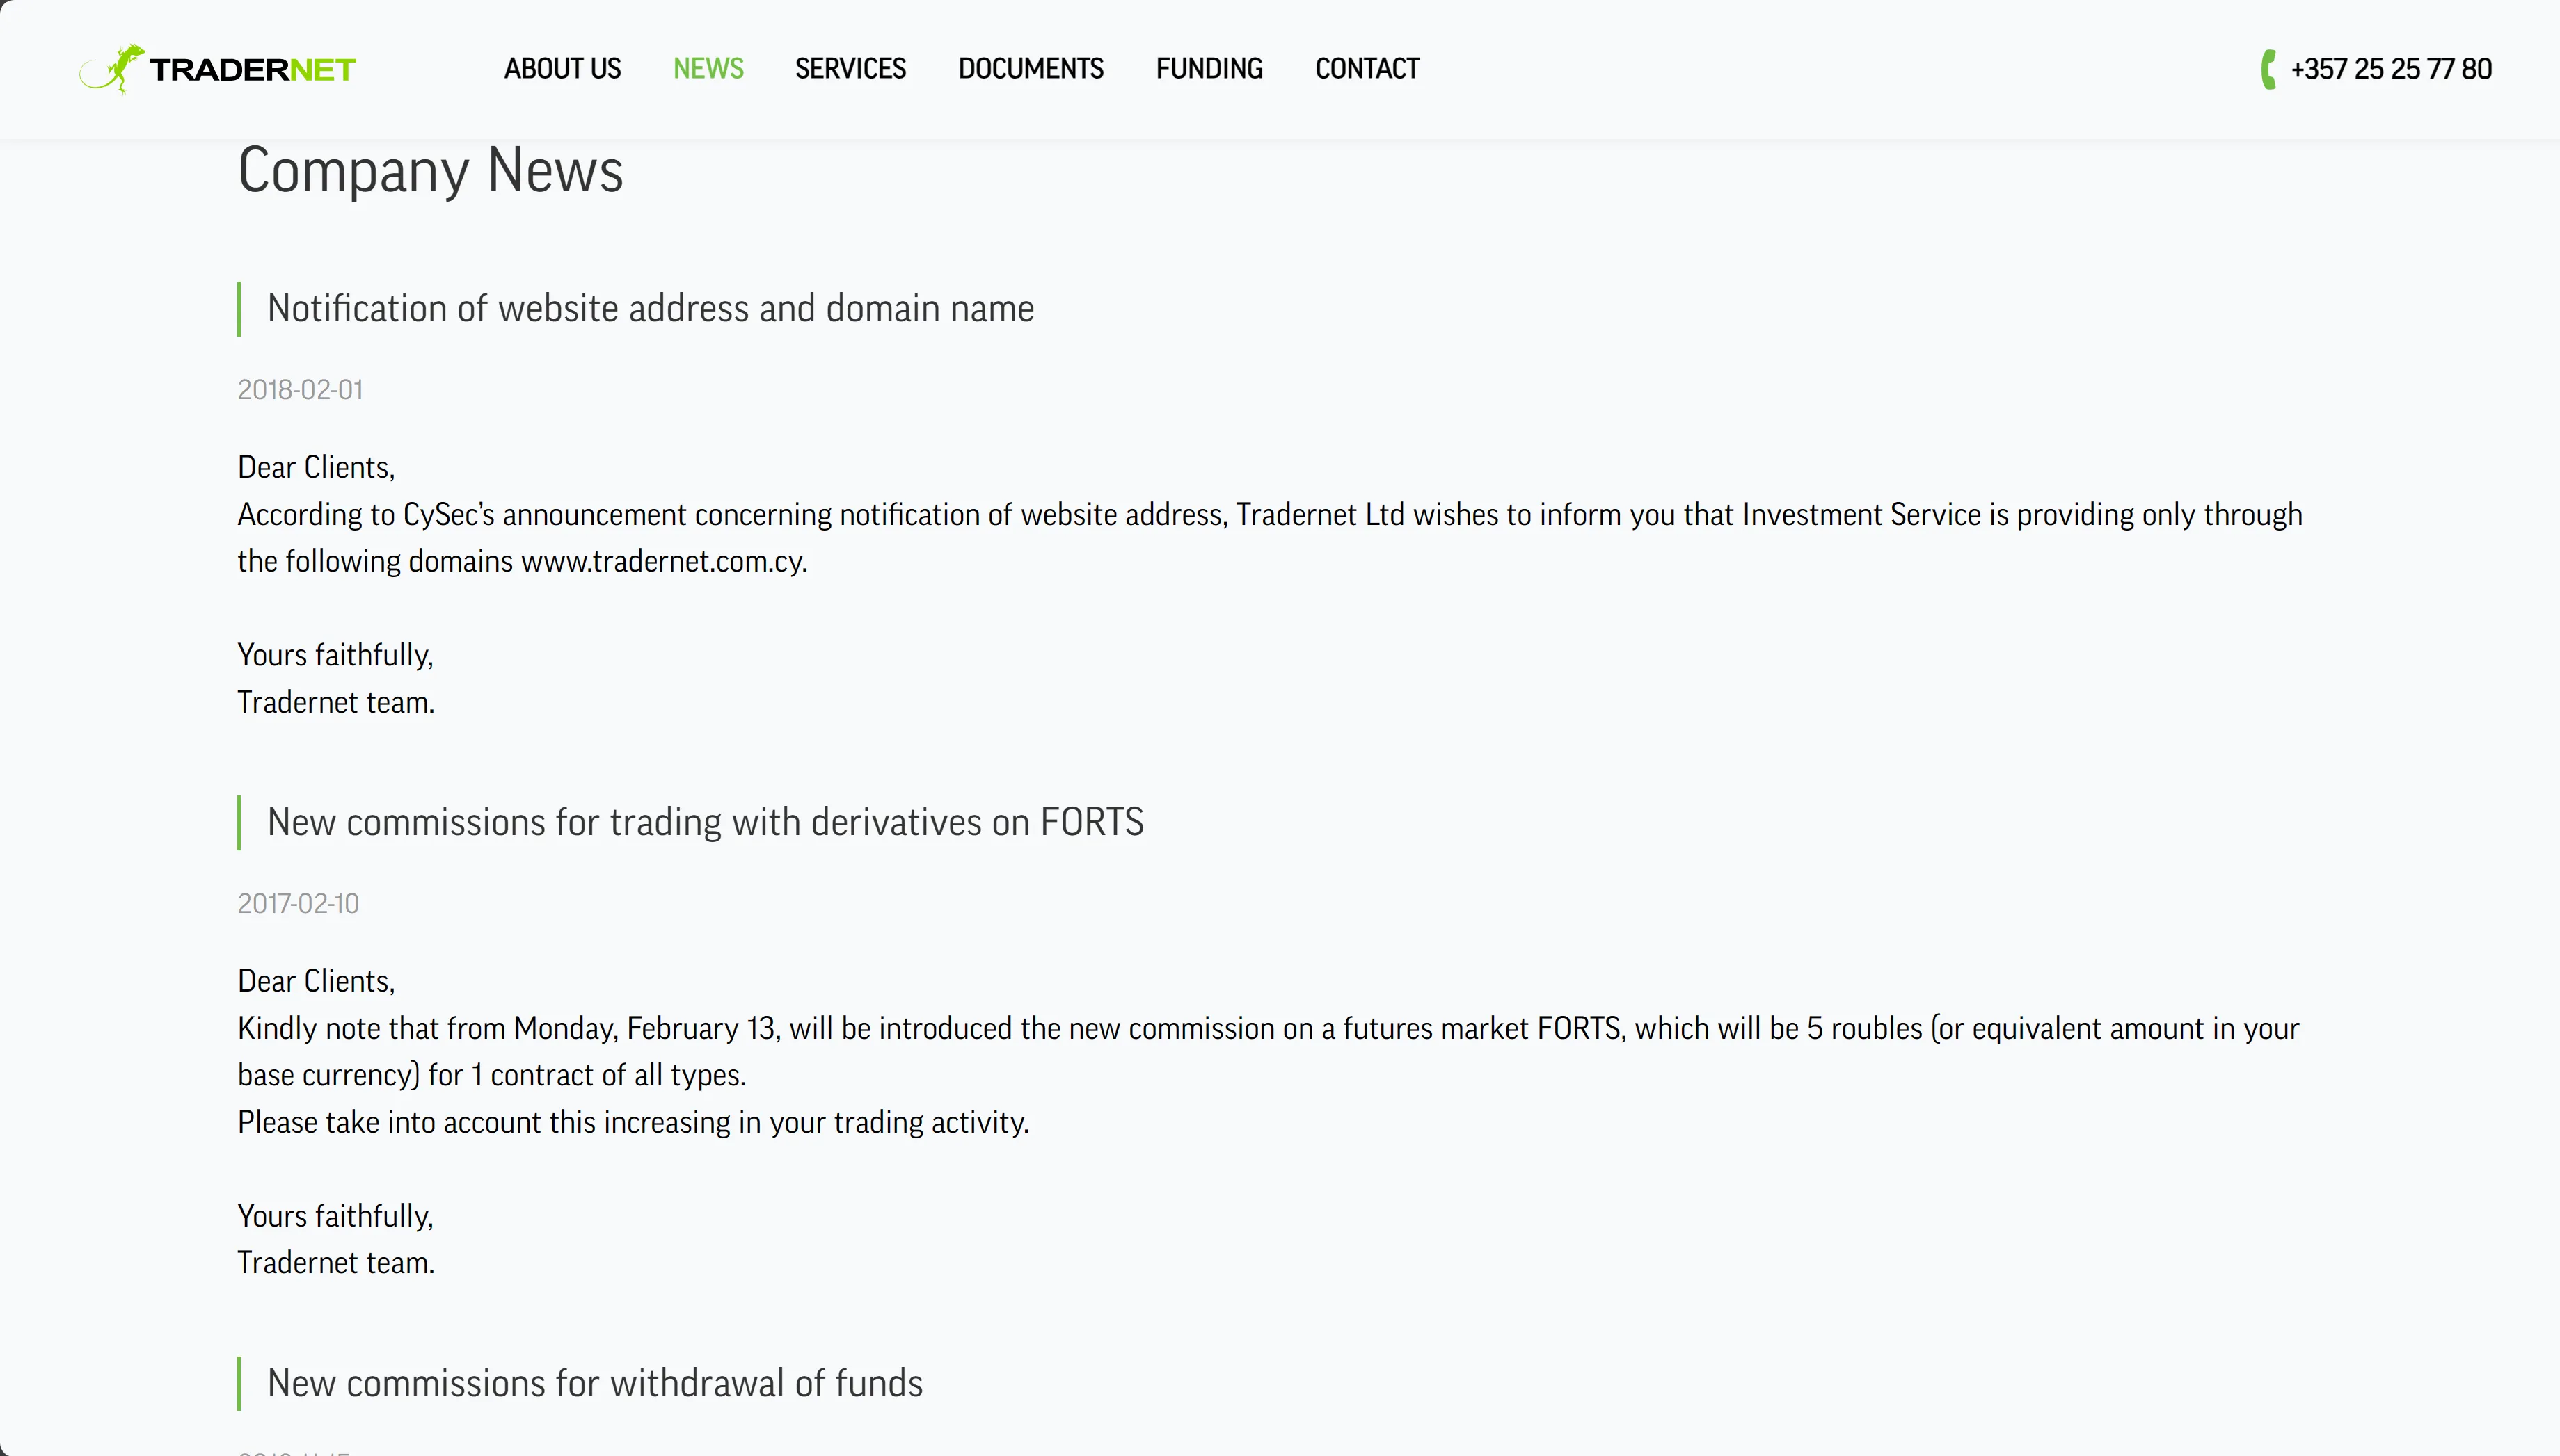2560x1456 pixels.
Task: Open the Contact page link
Action: 1367,69
